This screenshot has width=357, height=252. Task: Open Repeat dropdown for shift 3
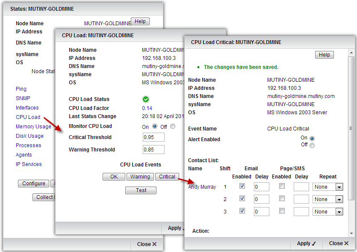pyautogui.click(x=327, y=212)
